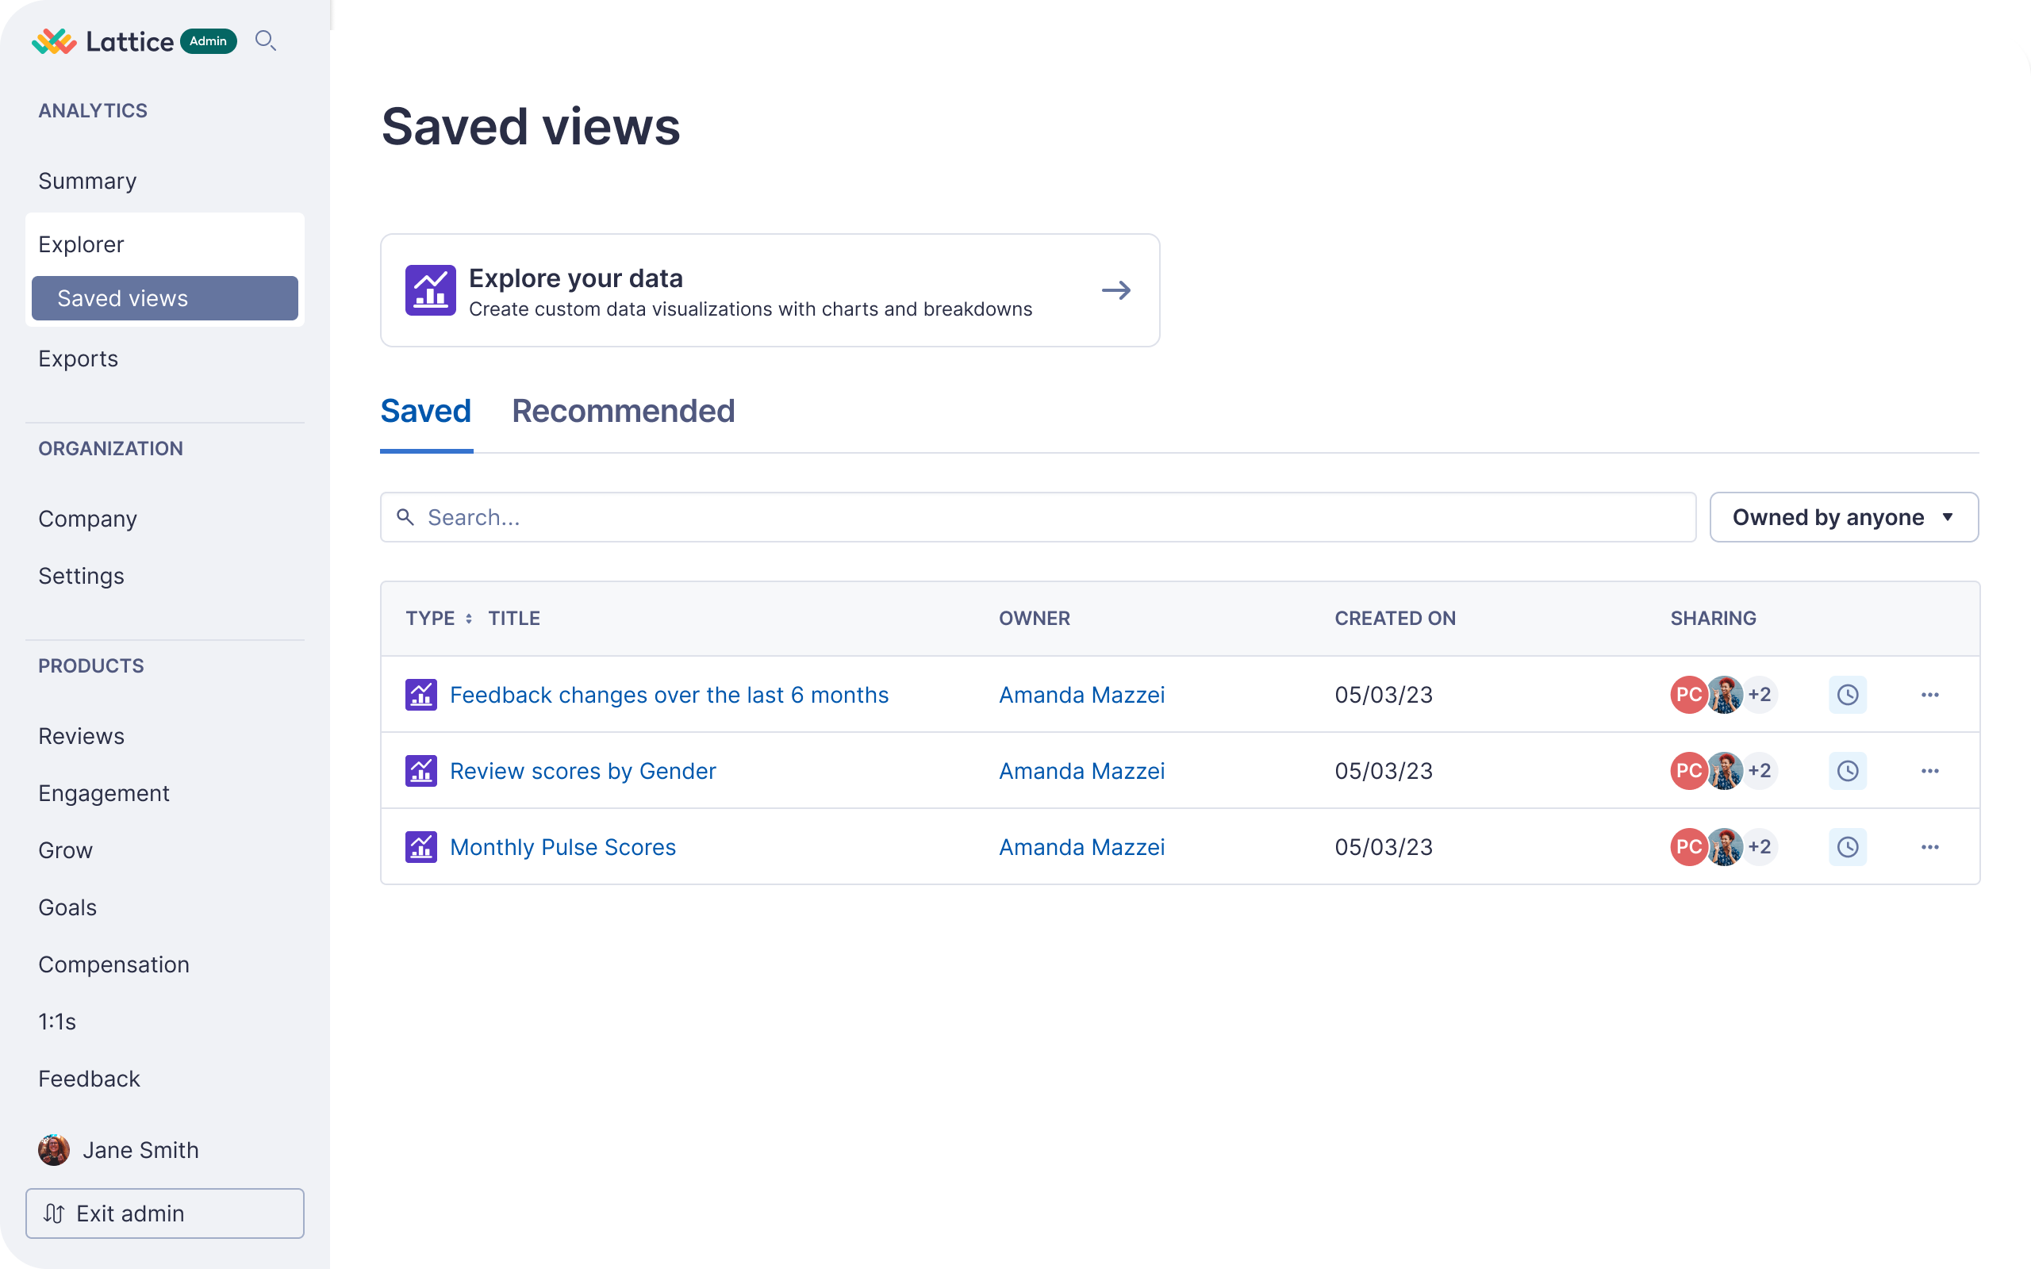Select the Saved tab
This screenshot has height=1269, width=2031.
426,412
